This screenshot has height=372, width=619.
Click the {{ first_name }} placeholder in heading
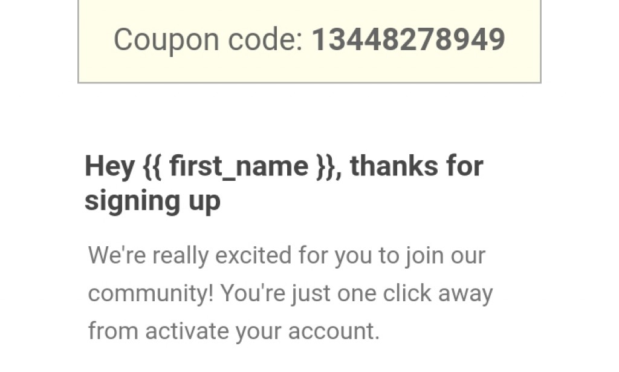coord(239,166)
